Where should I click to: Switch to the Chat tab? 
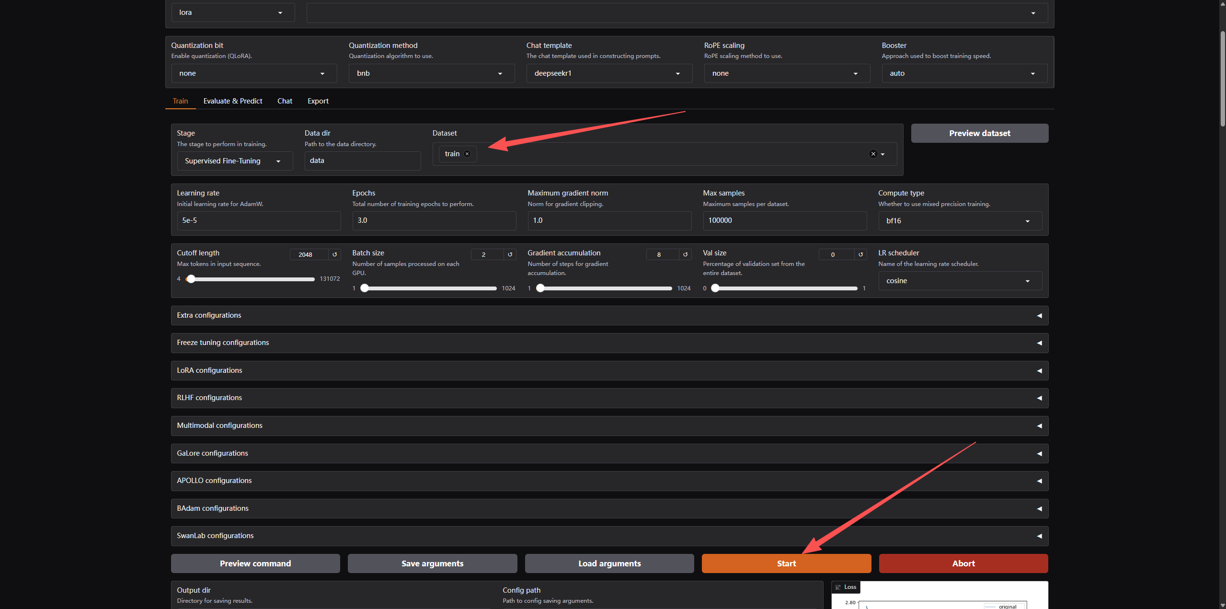point(285,101)
